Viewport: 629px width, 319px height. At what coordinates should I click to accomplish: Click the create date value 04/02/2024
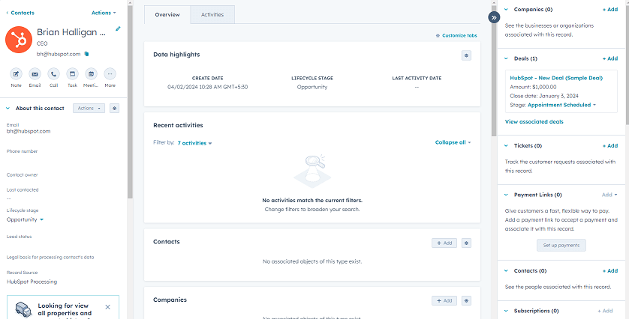[x=207, y=87]
